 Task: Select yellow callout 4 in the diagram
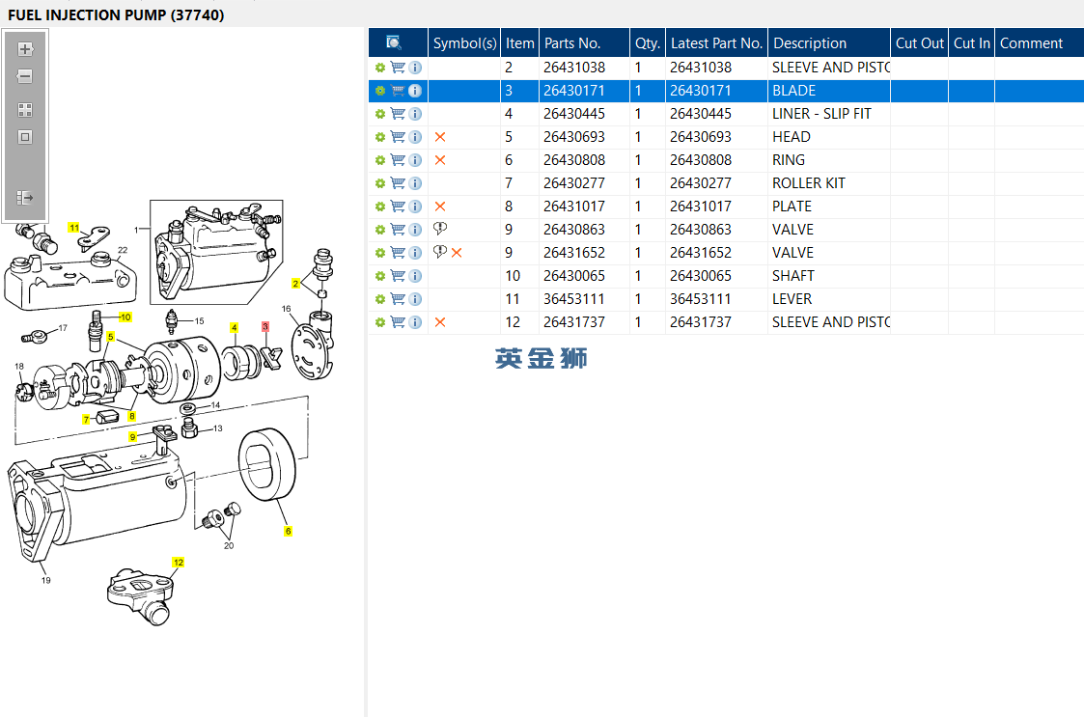click(x=235, y=328)
